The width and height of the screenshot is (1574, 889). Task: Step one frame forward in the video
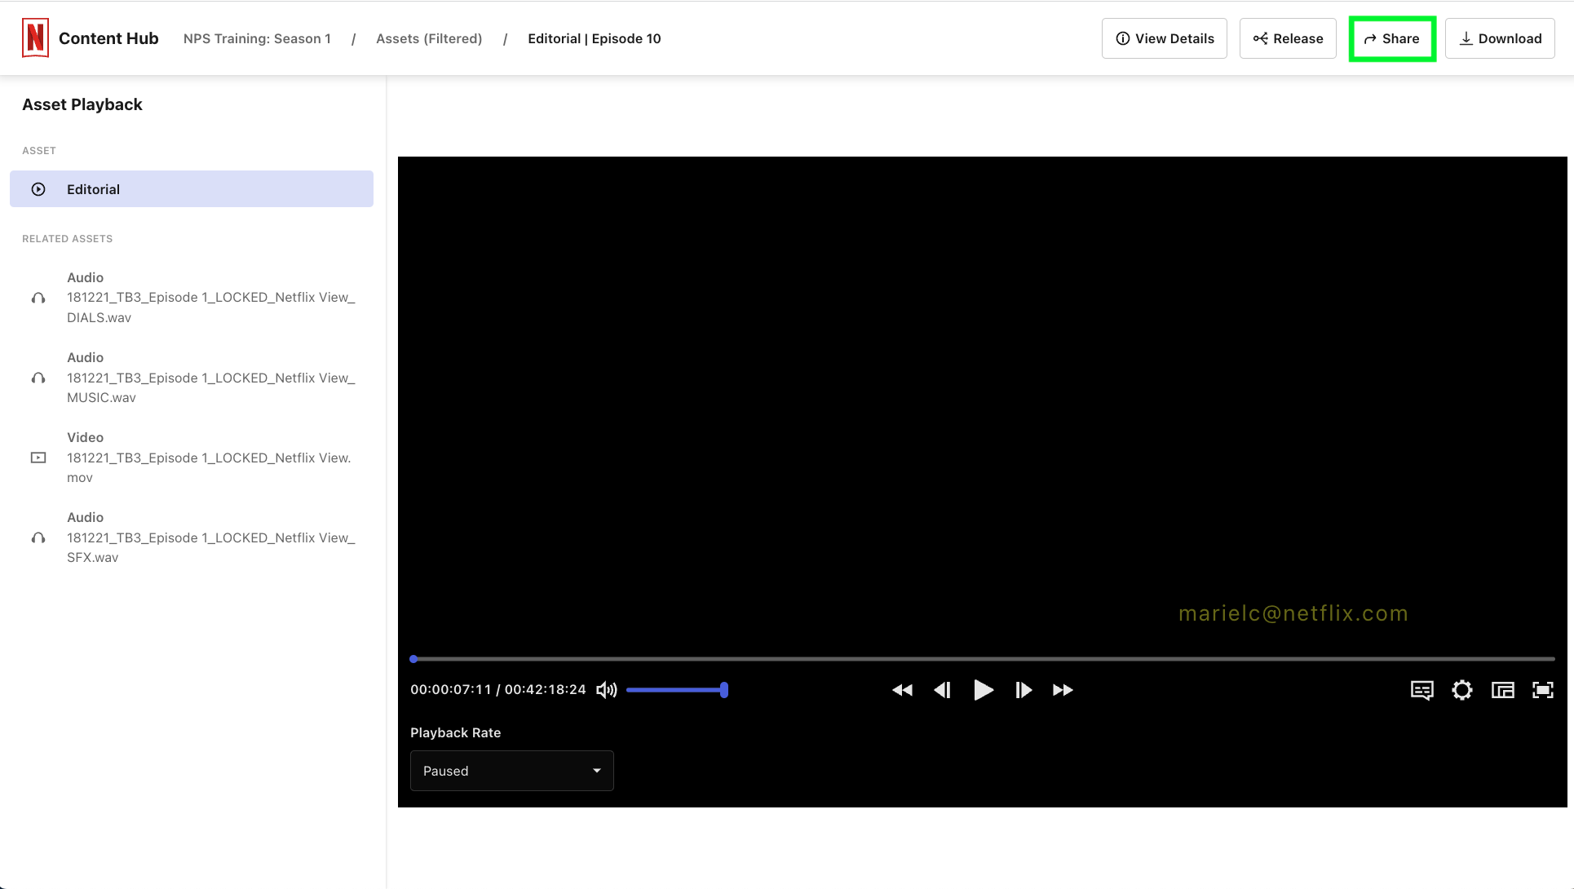coord(1023,689)
